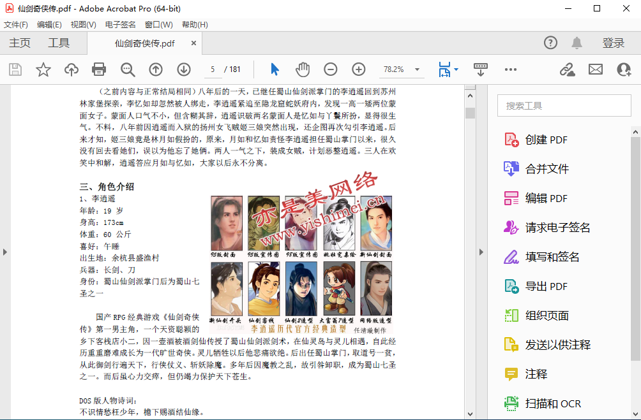Activate the hand pan tool
Screen dimensions: 641x420
(x=303, y=69)
